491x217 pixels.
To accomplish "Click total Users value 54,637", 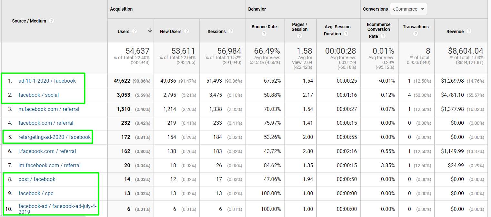I will tap(137, 51).
